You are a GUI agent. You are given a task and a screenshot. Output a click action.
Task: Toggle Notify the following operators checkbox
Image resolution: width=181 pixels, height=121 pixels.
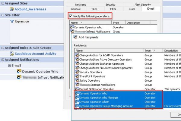[71, 16]
